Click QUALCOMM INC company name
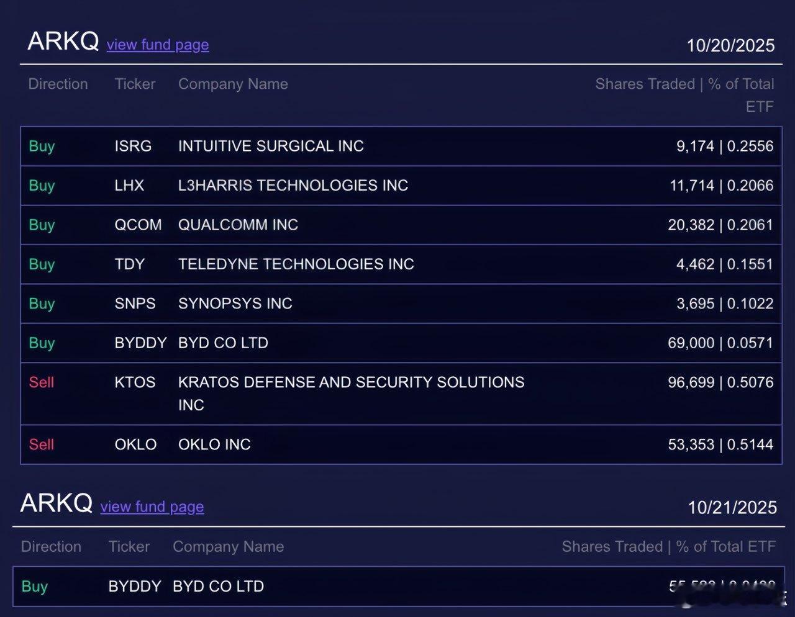This screenshot has height=617, width=795. (238, 225)
